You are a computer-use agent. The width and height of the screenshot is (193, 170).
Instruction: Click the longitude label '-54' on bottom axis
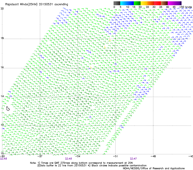pos(78,156)
